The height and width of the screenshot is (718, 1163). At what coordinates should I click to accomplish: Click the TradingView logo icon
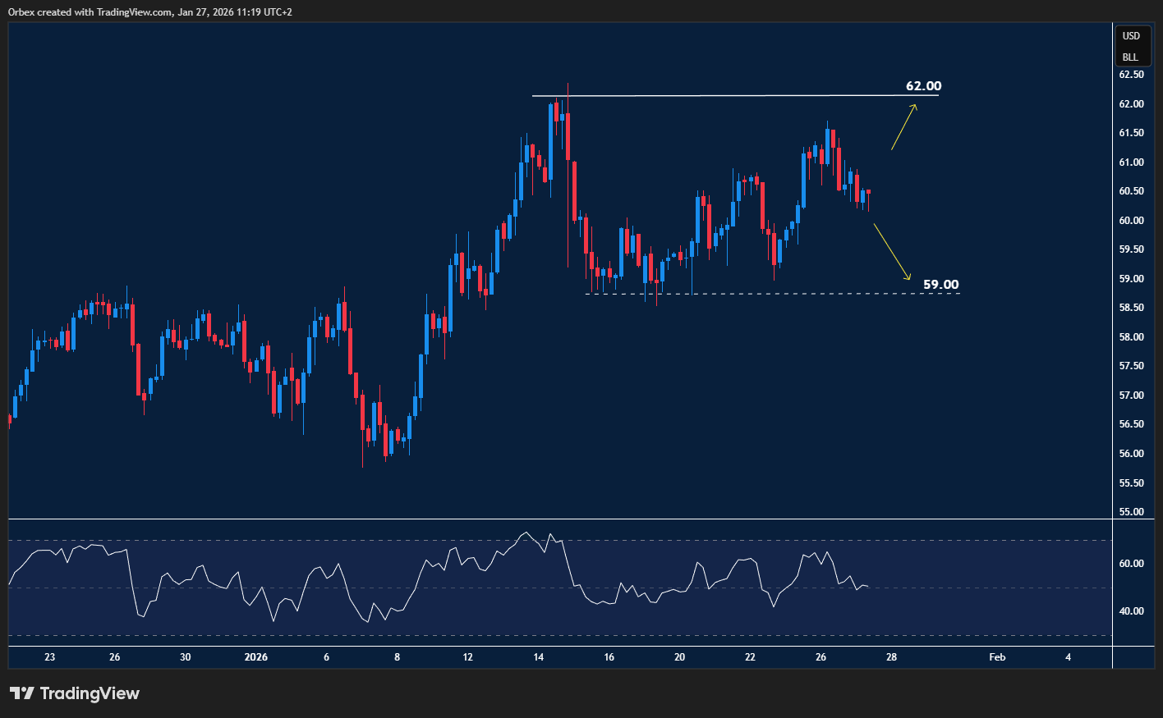[22, 693]
